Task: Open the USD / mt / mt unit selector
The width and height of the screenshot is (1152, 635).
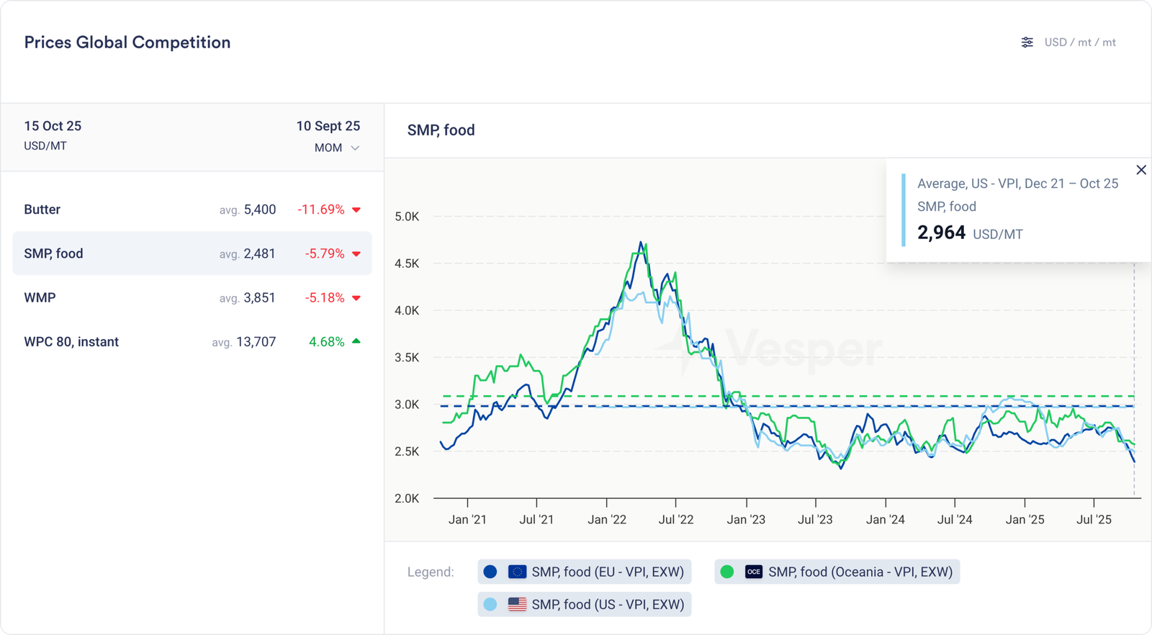Action: [x=1079, y=42]
